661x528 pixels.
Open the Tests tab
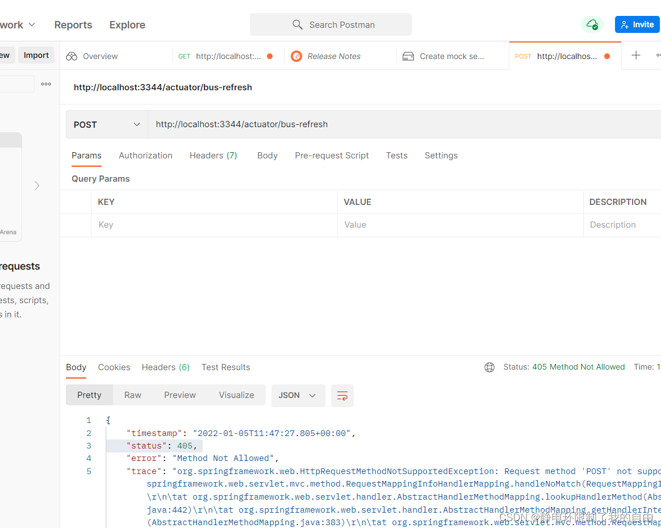click(397, 156)
